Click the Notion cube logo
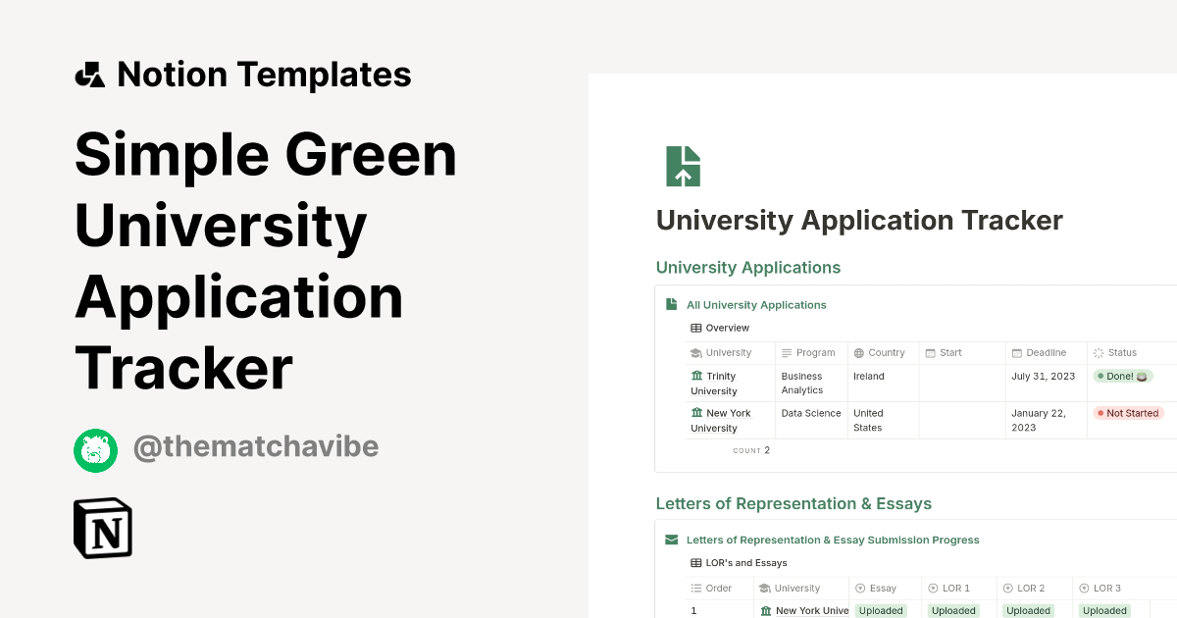1177x618 pixels. click(103, 528)
